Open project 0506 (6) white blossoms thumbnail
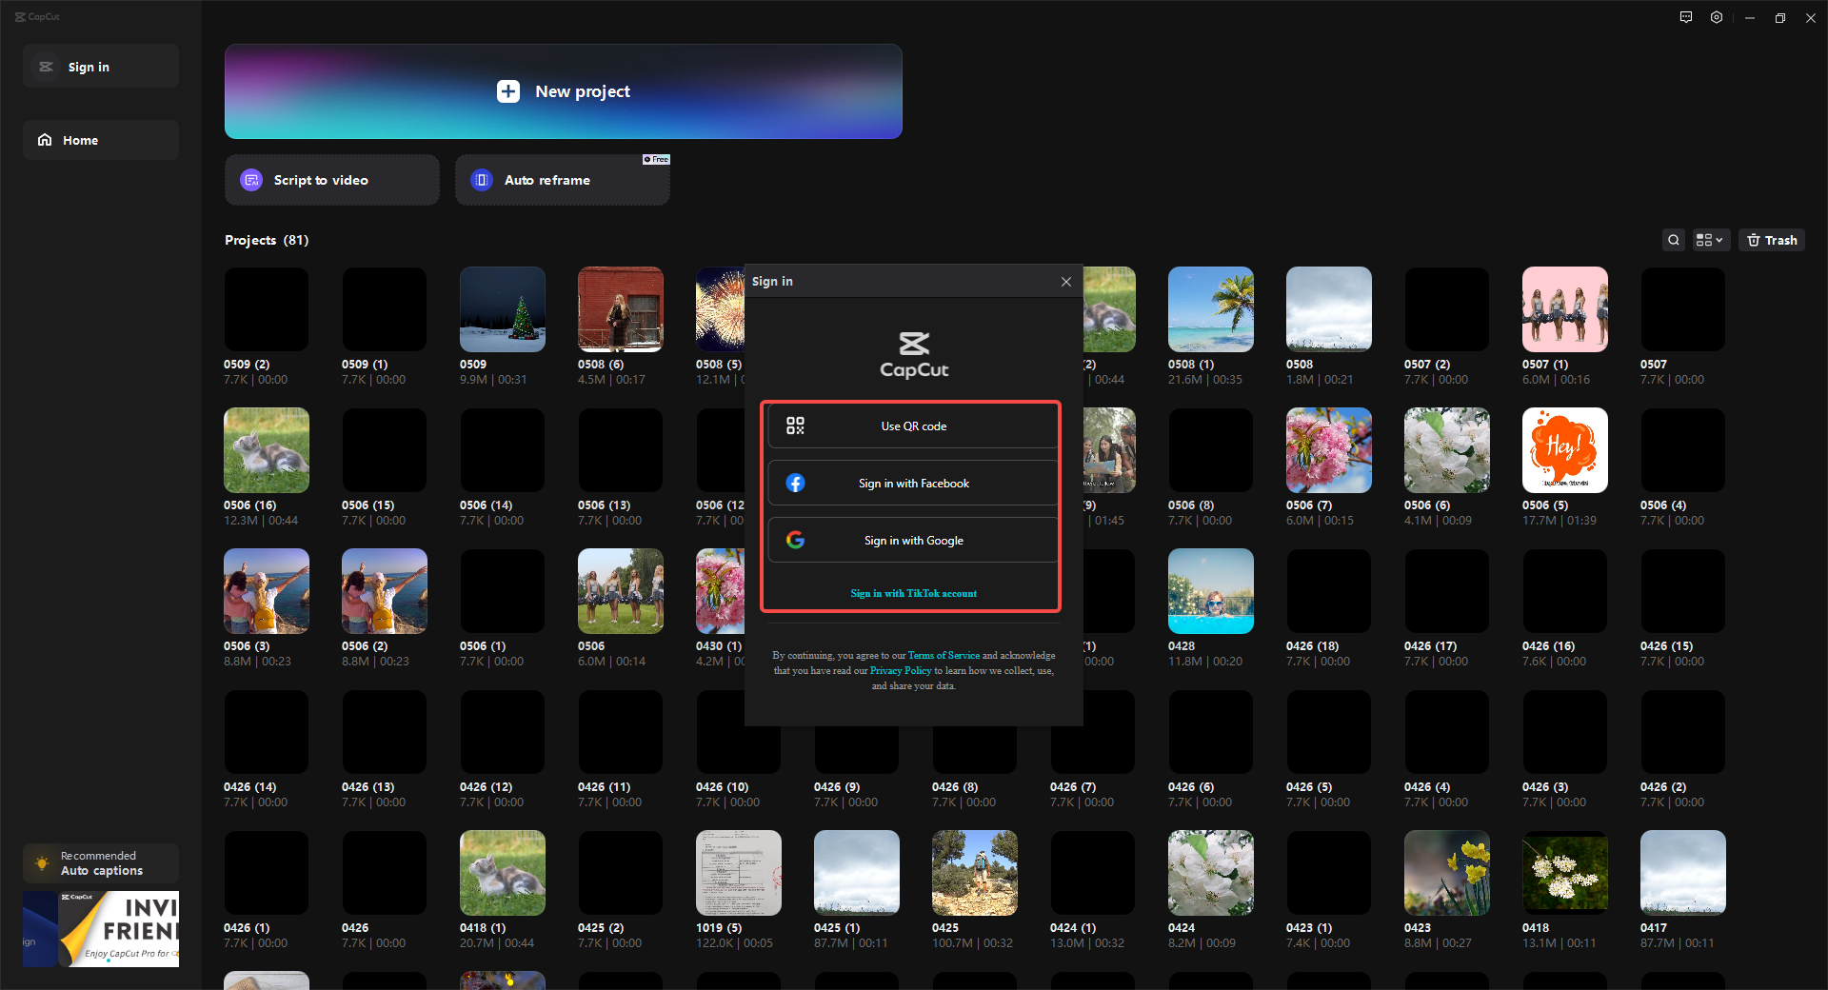The image size is (1828, 990). [x=1447, y=450]
